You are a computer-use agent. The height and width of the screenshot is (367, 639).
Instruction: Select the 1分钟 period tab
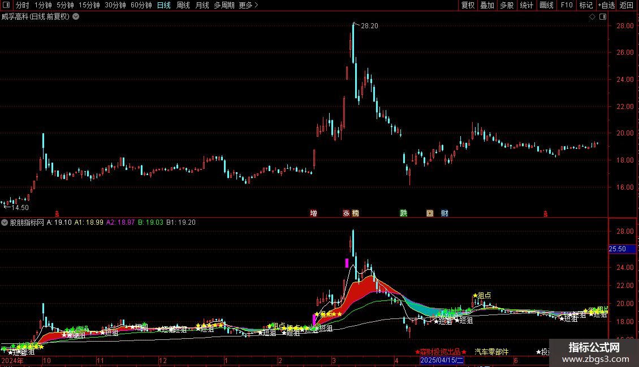(43, 5)
